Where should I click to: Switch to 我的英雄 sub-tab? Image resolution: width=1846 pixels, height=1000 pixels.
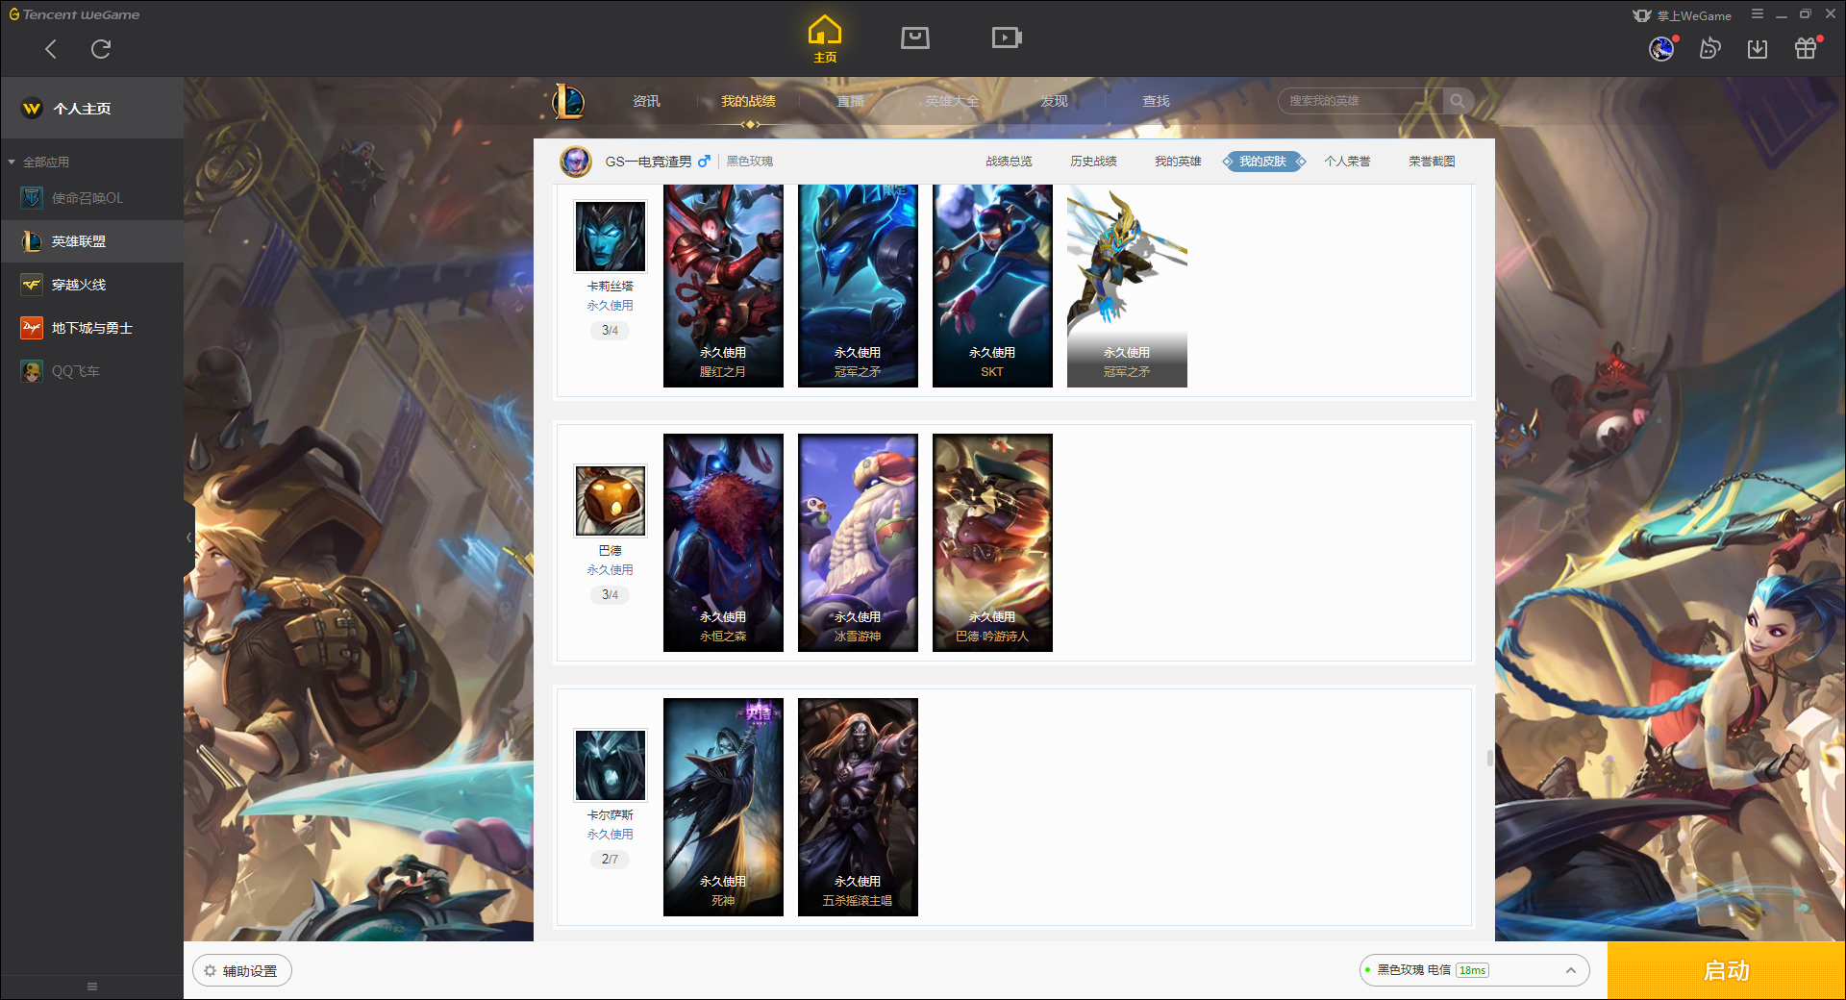[x=1178, y=162]
